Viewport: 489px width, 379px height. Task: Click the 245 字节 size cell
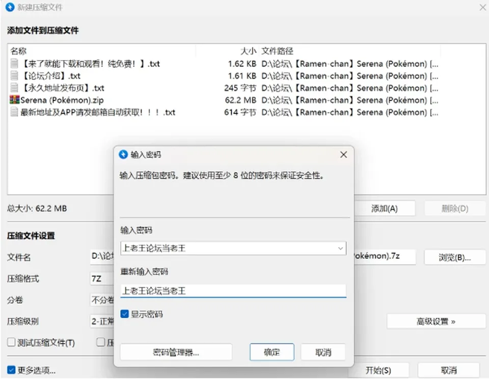point(240,88)
